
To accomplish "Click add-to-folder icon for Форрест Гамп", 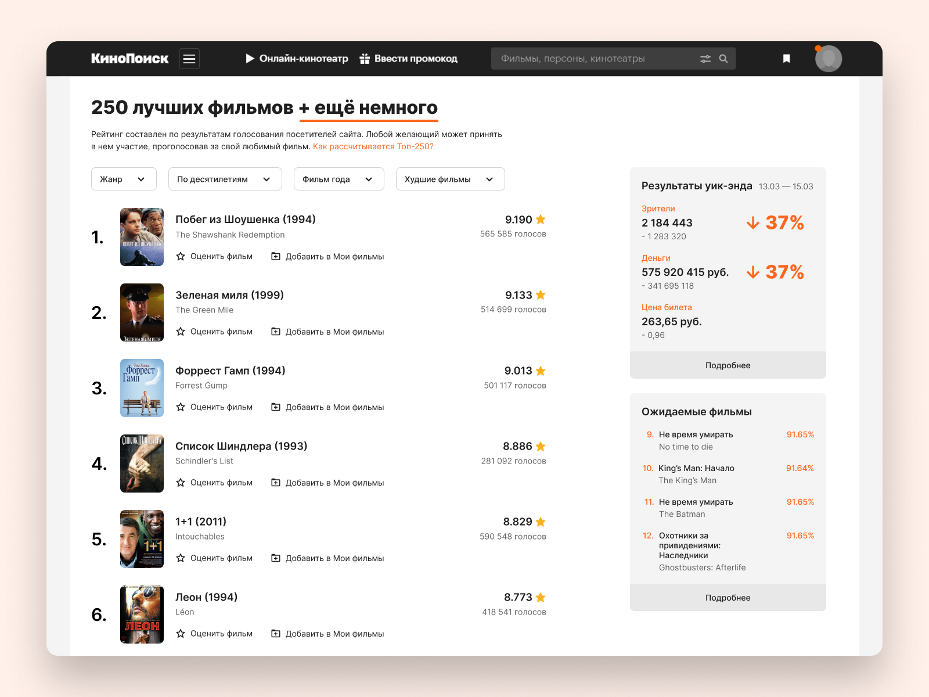I will [276, 407].
